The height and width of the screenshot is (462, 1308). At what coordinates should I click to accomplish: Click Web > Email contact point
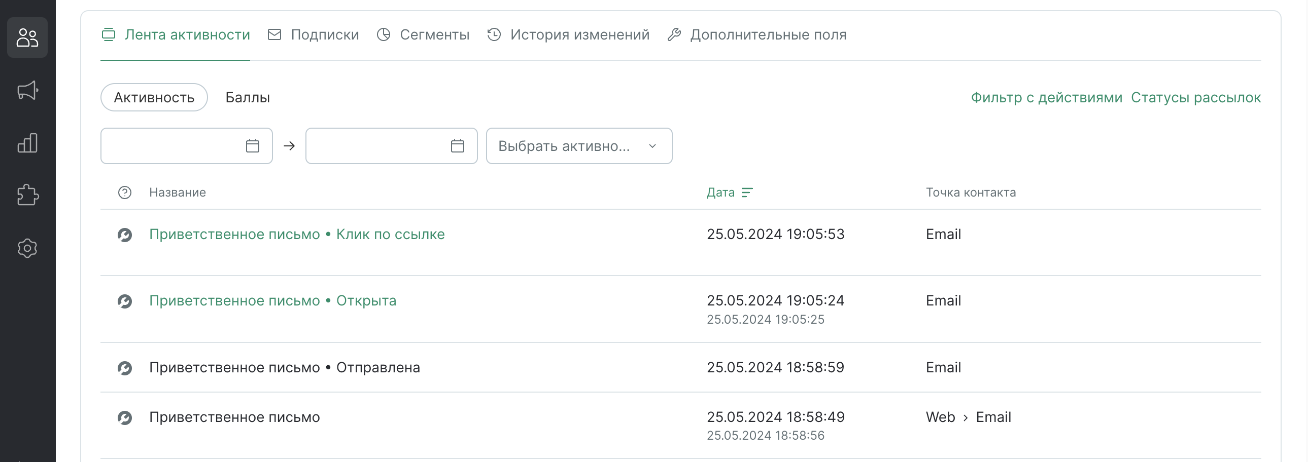[x=968, y=417]
